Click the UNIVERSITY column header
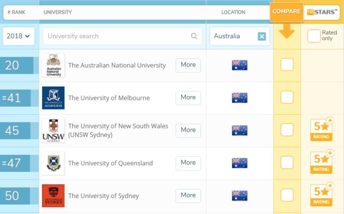 [58, 12]
